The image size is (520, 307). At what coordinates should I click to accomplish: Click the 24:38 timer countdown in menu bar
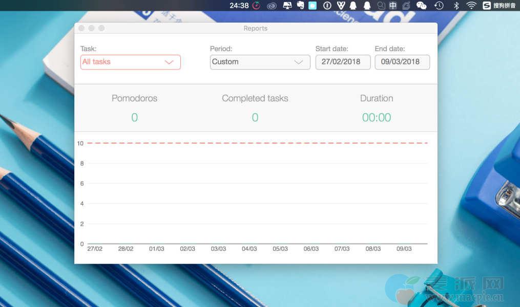239,6
